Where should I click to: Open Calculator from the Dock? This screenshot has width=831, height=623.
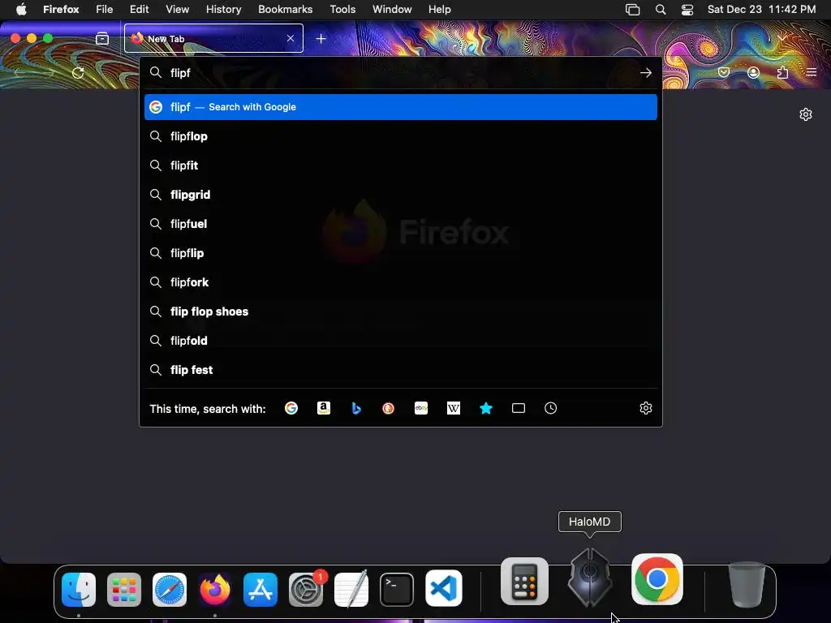pos(525,581)
